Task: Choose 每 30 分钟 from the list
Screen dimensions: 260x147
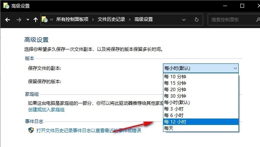Action: click(x=201, y=96)
